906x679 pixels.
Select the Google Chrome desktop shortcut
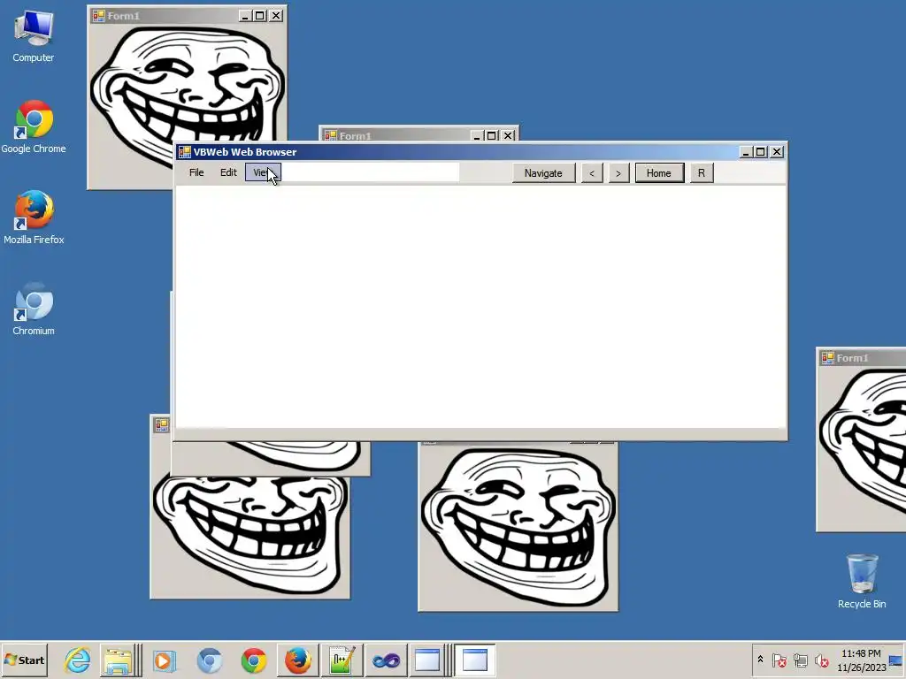[34, 127]
